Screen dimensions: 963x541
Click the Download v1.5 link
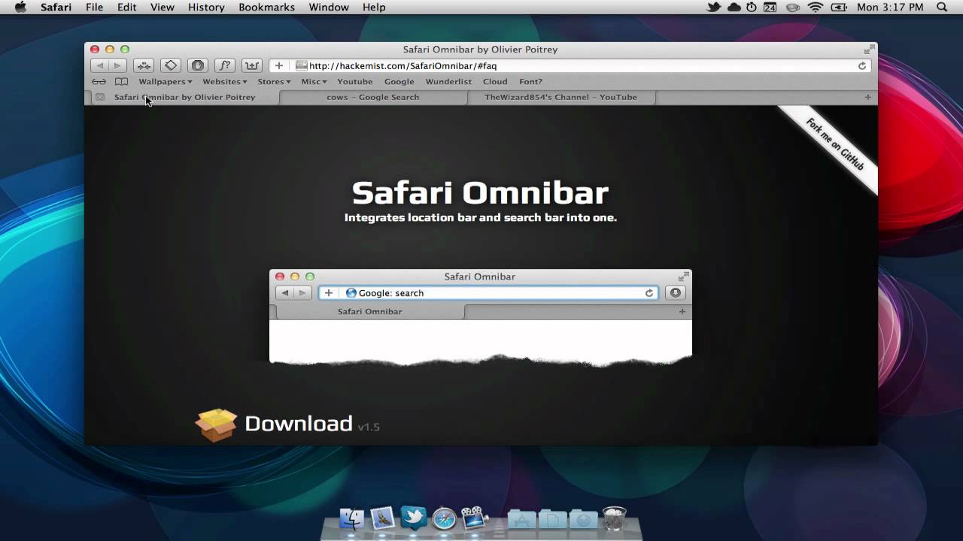287,425
